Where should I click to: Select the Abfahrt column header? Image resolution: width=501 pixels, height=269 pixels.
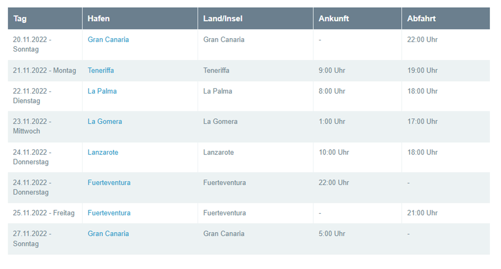(421, 19)
